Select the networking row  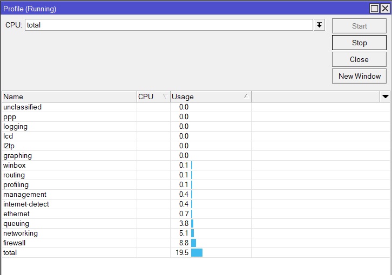click(196, 233)
